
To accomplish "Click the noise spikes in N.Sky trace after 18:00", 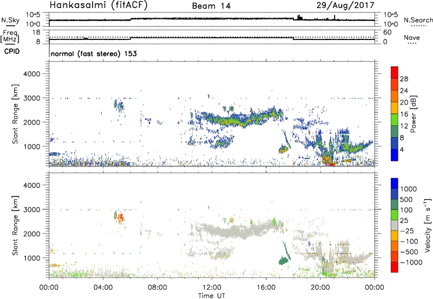I will [x=300, y=17].
